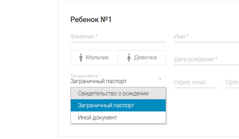Screen dimensions: 239x139
Task: Click the asterisk beside Фамилия placeholder
Action: (96, 36)
